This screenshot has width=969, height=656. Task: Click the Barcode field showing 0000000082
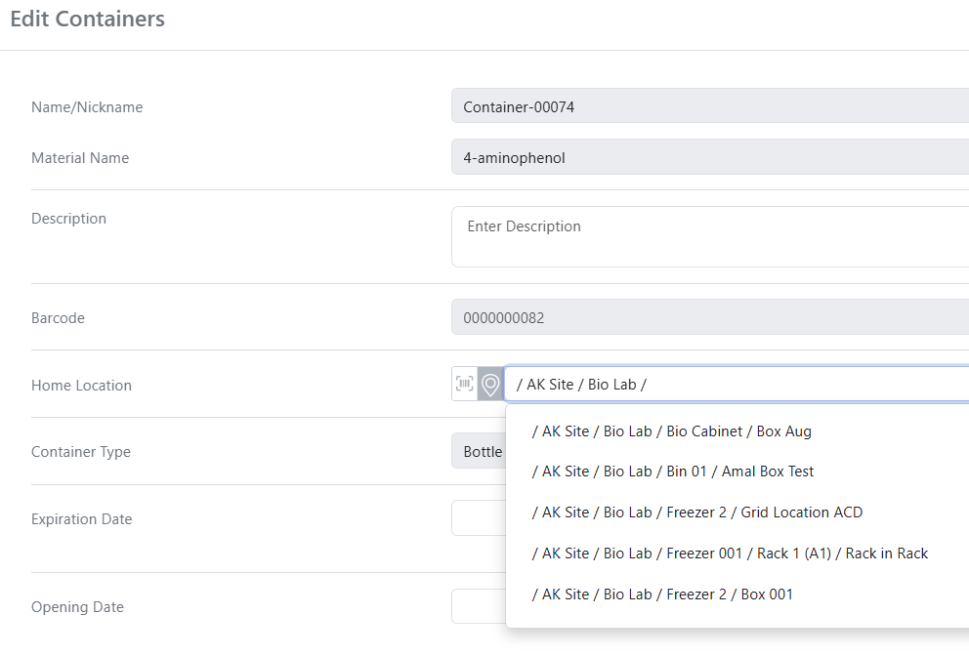click(709, 317)
